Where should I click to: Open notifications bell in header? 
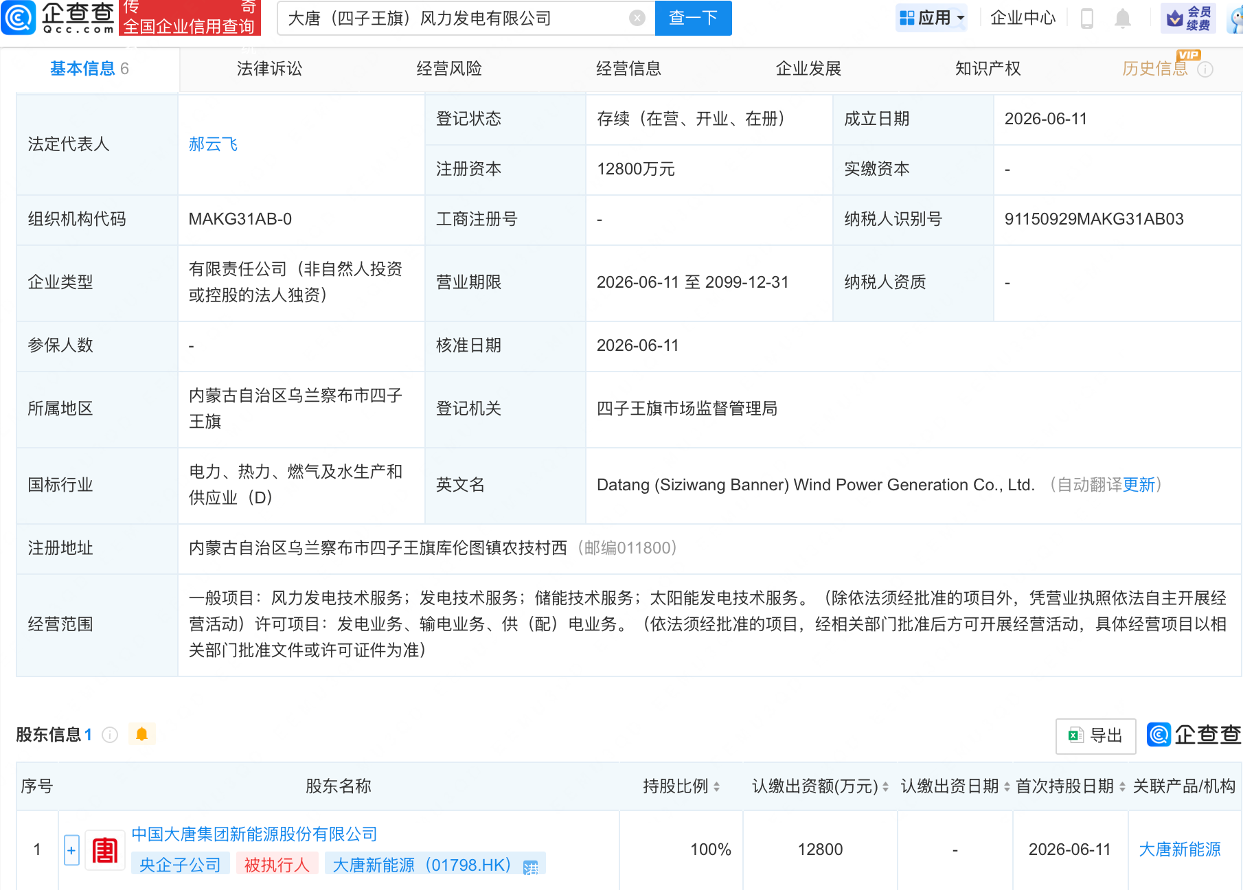click(x=1123, y=18)
